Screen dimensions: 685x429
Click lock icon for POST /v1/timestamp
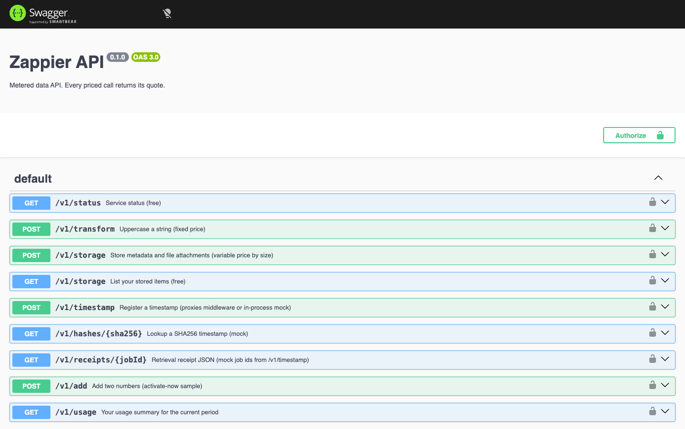[x=653, y=306]
